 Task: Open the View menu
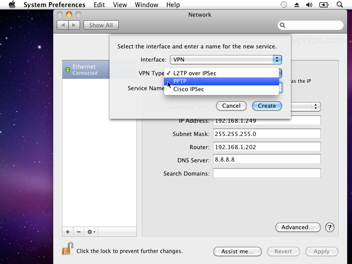pos(120,5)
